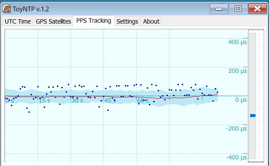This screenshot has width=269, height=166.
Task: Go to the Settings tab
Action: click(127, 21)
